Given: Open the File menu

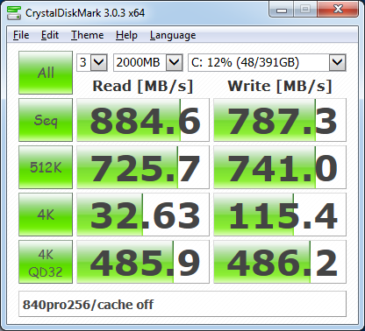Looking at the screenshot, I should click(x=21, y=35).
